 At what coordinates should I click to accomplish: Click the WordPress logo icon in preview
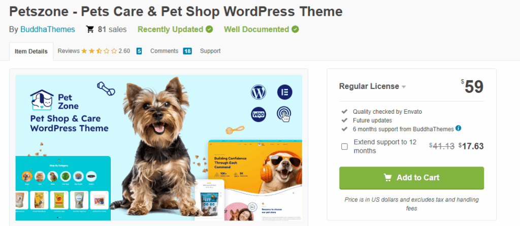tap(258, 92)
